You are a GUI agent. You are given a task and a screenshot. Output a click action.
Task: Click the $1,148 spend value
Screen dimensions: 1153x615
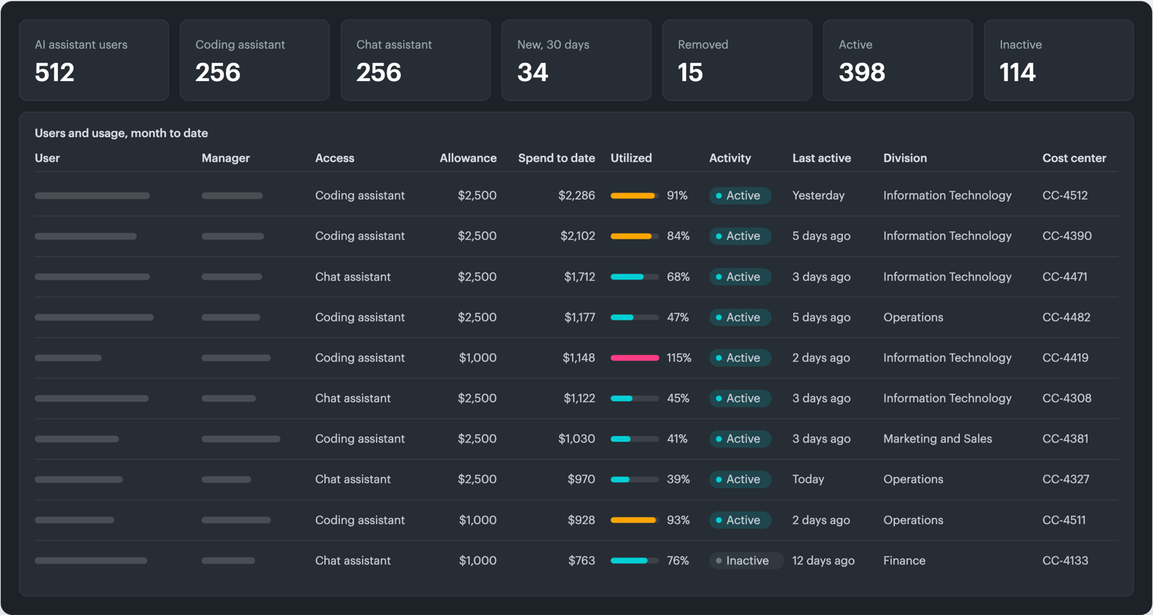point(579,357)
